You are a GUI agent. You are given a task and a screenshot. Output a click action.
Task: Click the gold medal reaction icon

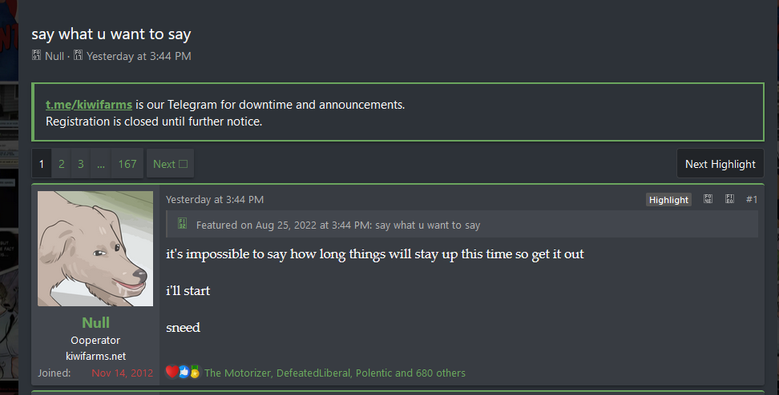[195, 372]
